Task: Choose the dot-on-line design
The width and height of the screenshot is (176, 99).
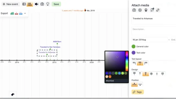Action: (157, 74)
